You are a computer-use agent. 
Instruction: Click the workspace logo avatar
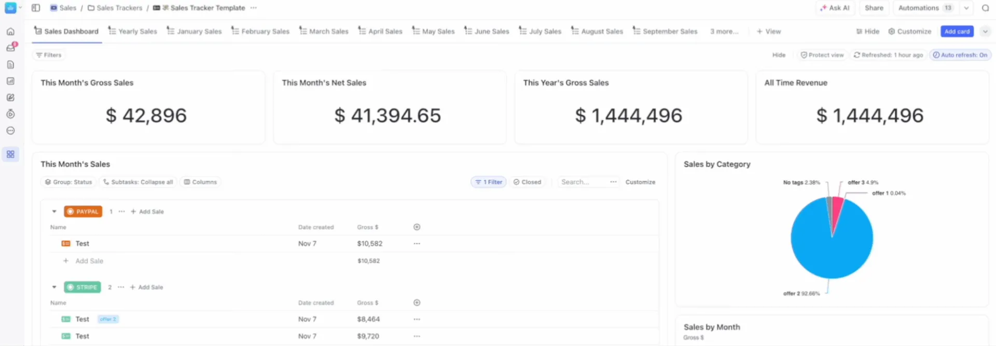10,8
